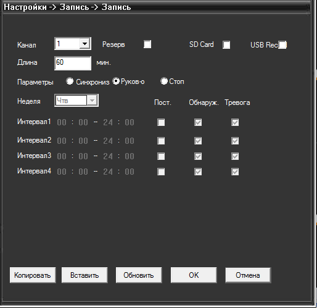Select the Синхрониз radio option

click(70, 81)
